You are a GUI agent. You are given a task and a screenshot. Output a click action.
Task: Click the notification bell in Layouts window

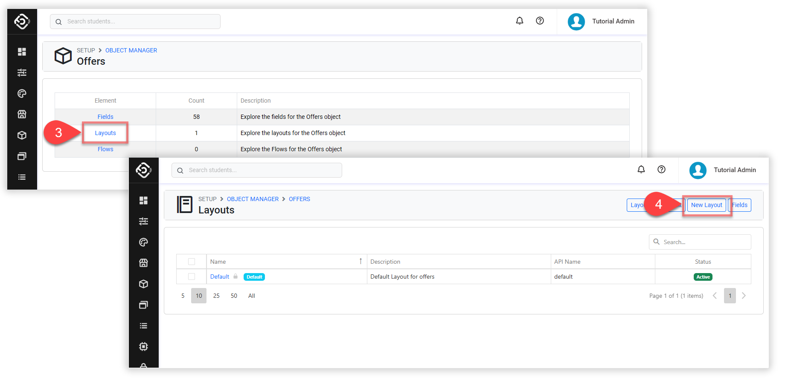click(x=641, y=170)
